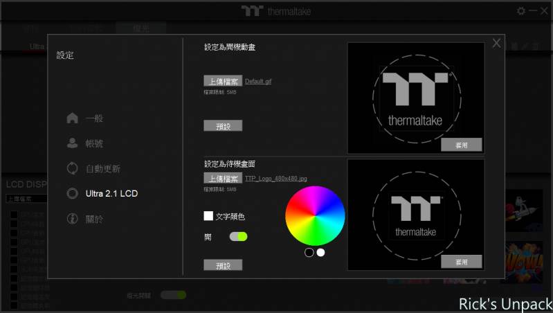This screenshot has width=553, height=313.
Task: Click the white 文字顏色 text color swatch
Action: pyautogui.click(x=208, y=216)
